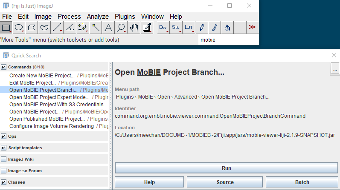Enable the ImageJ Wiki checkbox

click(x=3, y=159)
